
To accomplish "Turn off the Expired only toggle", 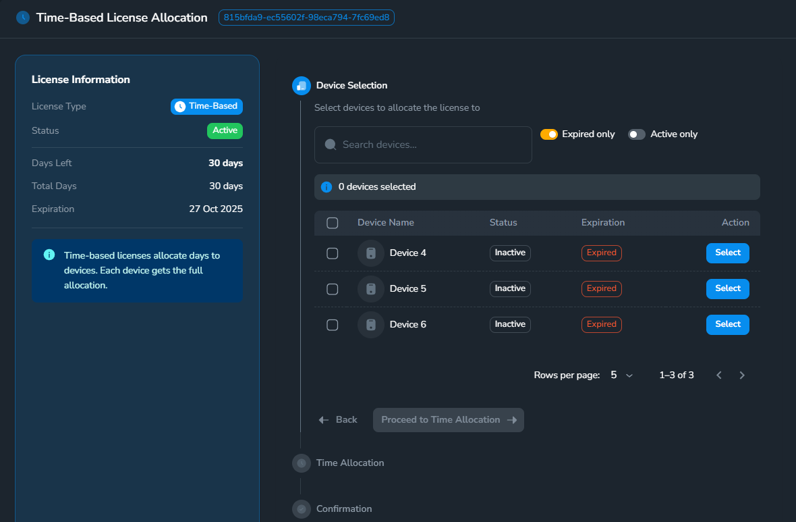I will click(549, 134).
